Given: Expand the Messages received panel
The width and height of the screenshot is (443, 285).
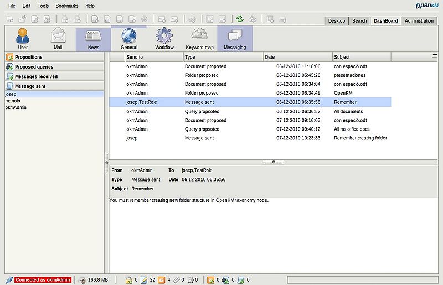Looking at the screenshot, I should 54,76.
